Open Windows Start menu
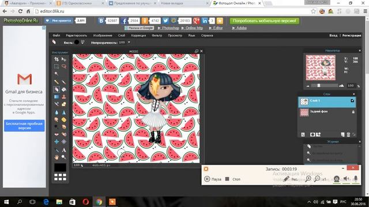 click(x=6, y=202)
